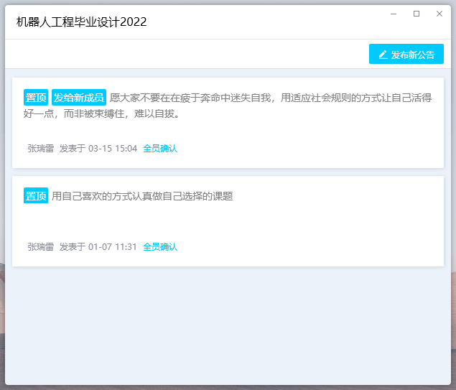Click the pencil icon on the 发布新公告 button
456x390 pixels.
[x=383, y=55]
